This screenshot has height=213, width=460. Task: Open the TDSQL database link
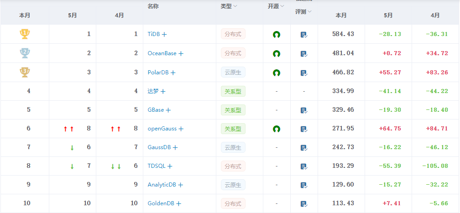(x=157, y=166)
